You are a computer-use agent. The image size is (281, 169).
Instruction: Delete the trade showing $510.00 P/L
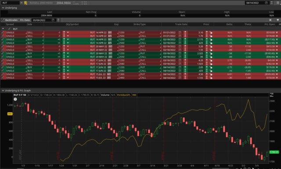pos(277,33)
